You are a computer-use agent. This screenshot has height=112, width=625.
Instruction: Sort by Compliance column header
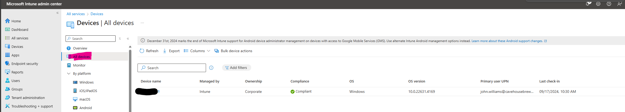[300, 81]
